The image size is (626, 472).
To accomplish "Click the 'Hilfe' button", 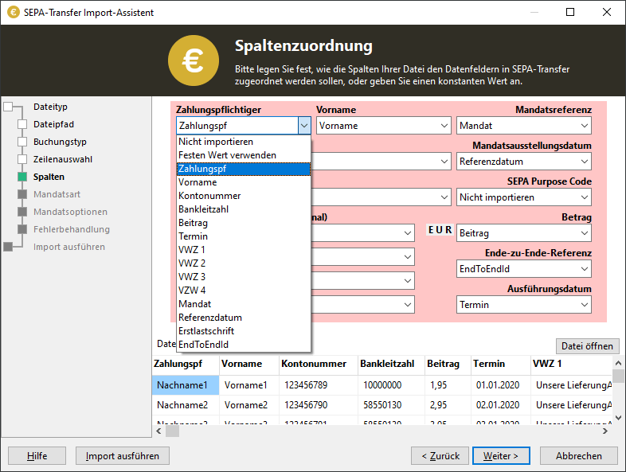I will [37, 455].
